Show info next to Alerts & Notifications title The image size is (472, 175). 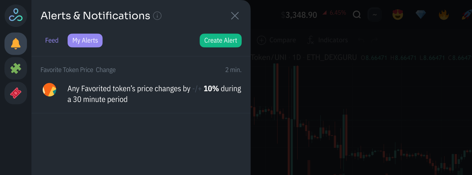[157, 16]
